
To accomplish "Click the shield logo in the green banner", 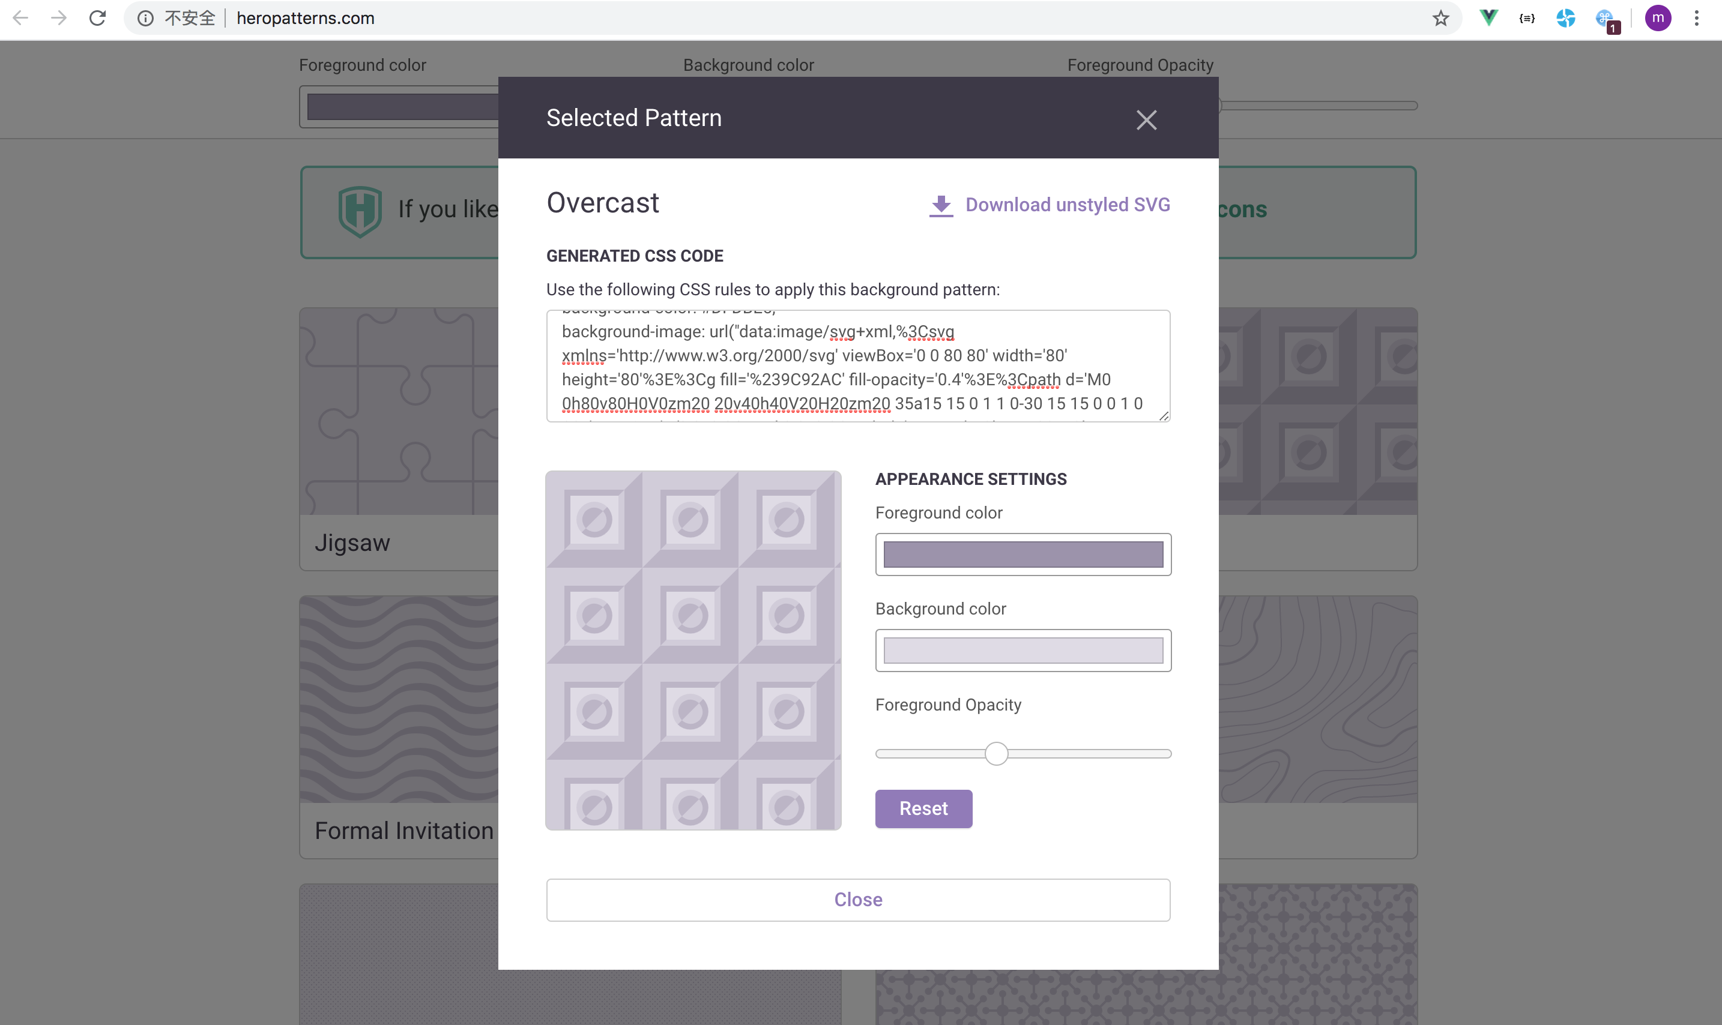I will tap(359, 211).
